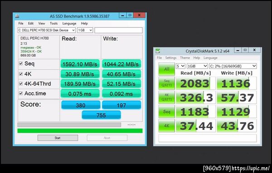Click the 359424 K - OK alignment text

click(x=31, y=51)
